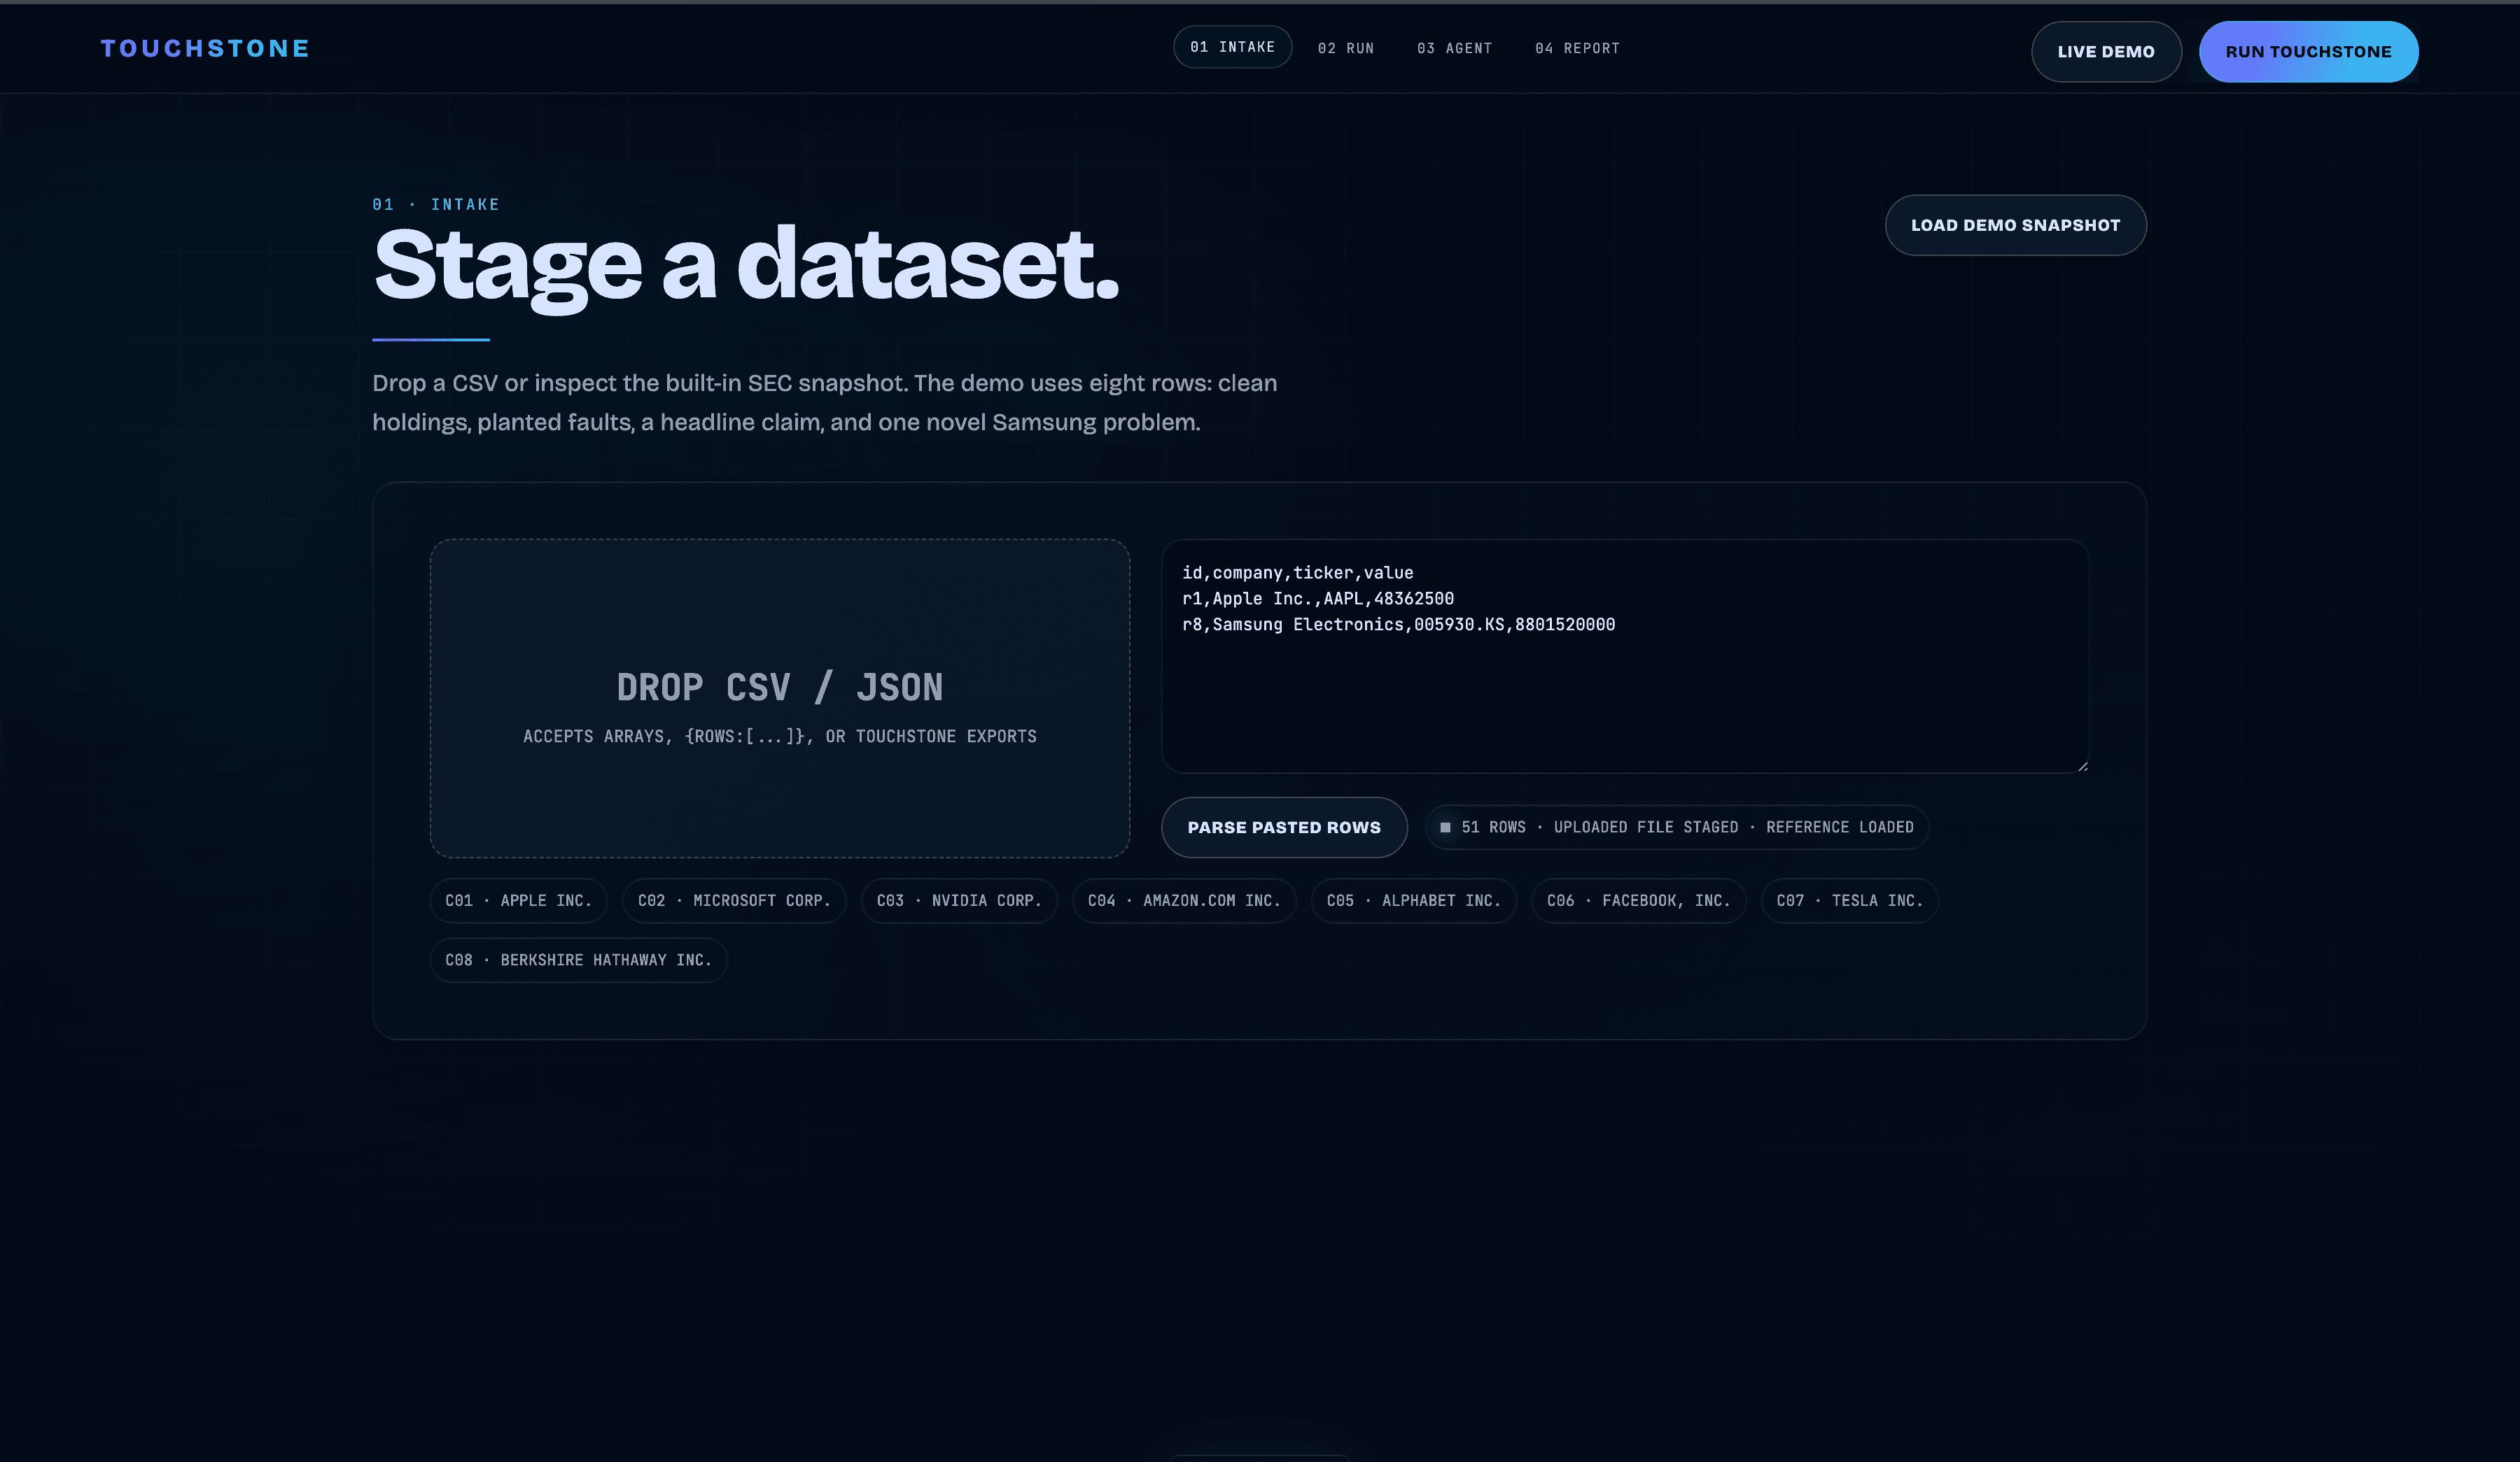2520x1462 pixels.
Task: Click the TOUCHSTONE logo
Action: 205,48
